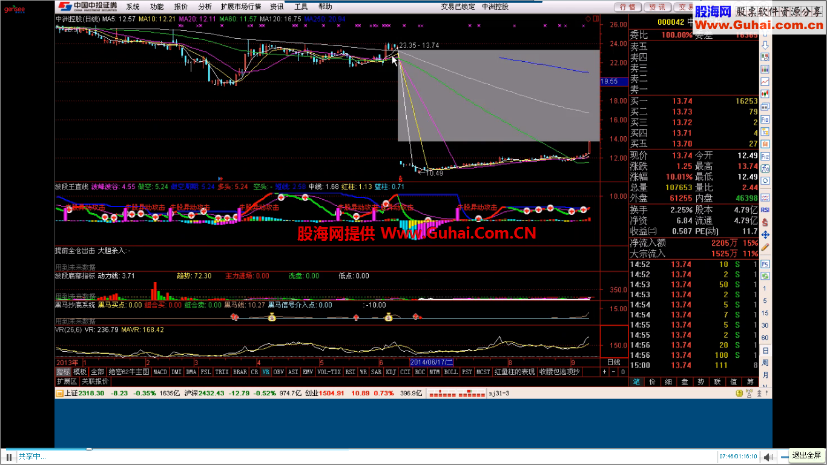Image resolution: width=827 pixels, height=465 pixels.
Task: Open the 报价 menu
Action: coord(181,7)
